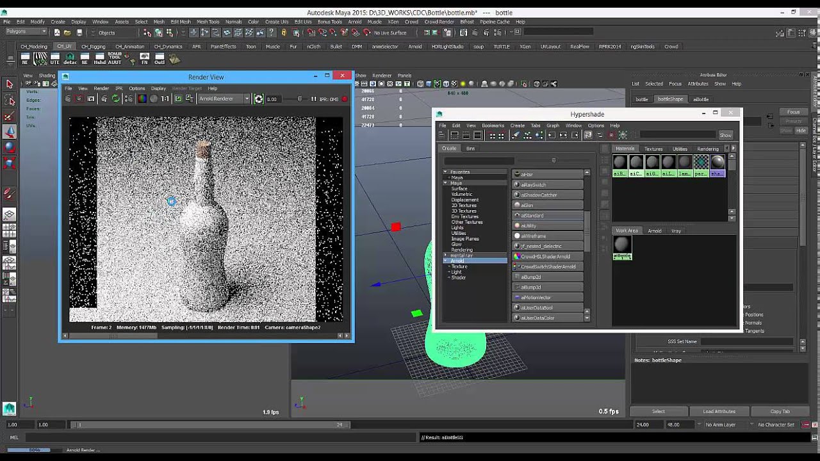Switch to the Bins tab in Hypershade
Screen dimensions: 820x461
pyautogui.click(x=471, y=149)
